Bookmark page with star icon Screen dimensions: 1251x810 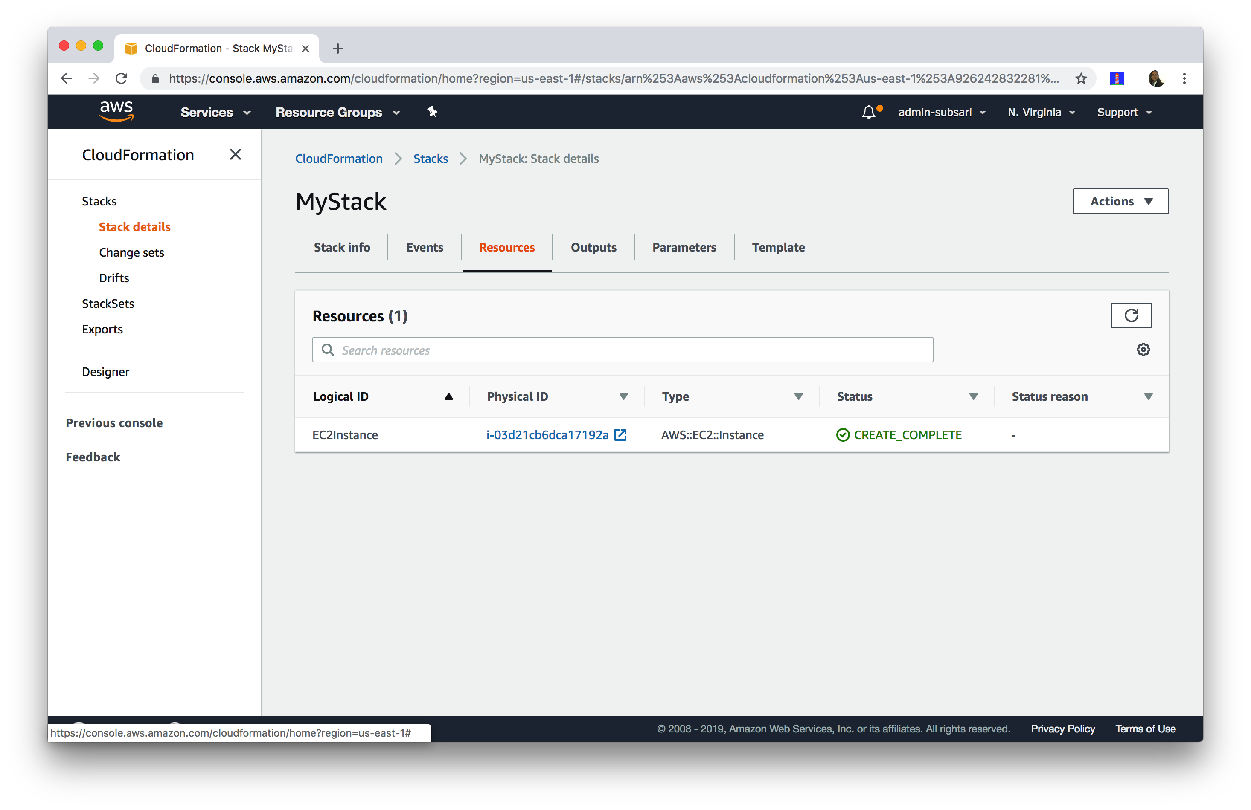pos(1081,79)
